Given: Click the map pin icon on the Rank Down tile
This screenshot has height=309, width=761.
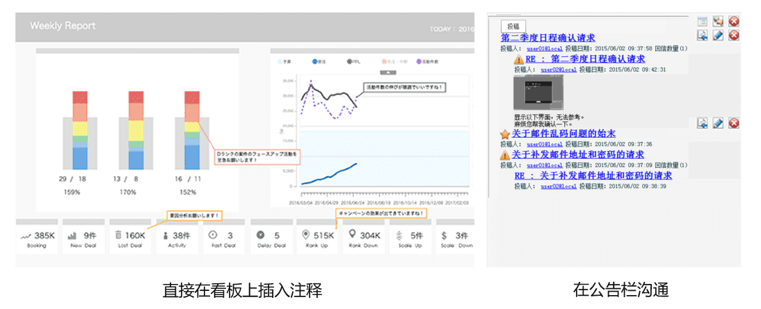Looking at the screenshot, I should (x=353, y=235).
